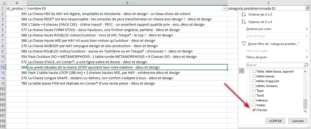Select row 2 header

[3, 14]
